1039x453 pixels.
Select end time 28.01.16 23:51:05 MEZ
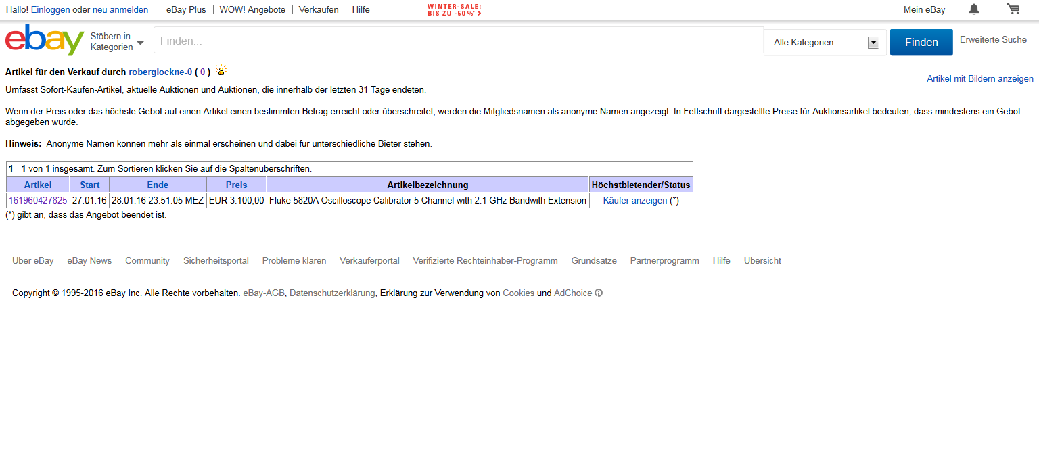click(158, 201)
